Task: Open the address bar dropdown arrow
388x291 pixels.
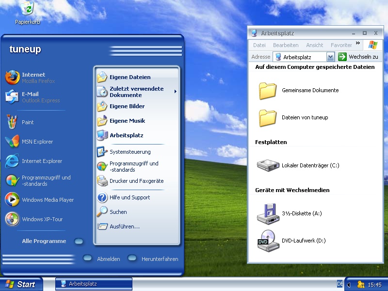Action: pyautogui.click(x=330, y=57)
